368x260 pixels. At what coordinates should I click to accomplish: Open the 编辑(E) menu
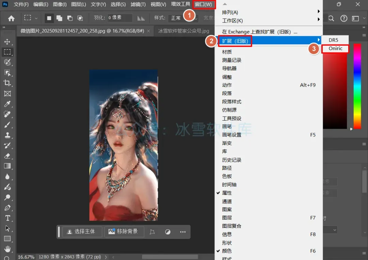click(41, 4)
